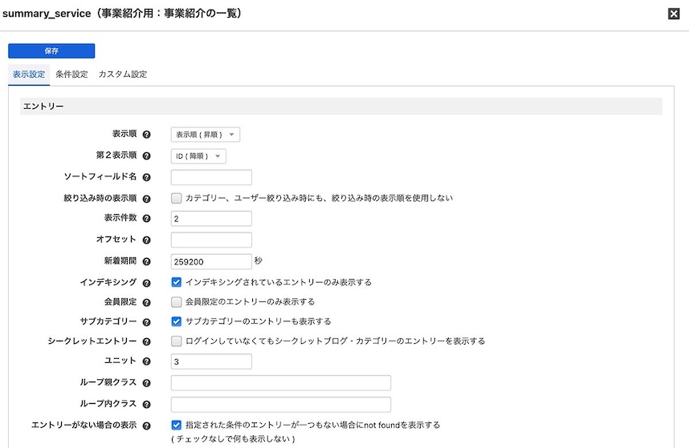689x448 pixels.
Task: Show help for ループ親クラス
Action: click(x=146, y=383)
